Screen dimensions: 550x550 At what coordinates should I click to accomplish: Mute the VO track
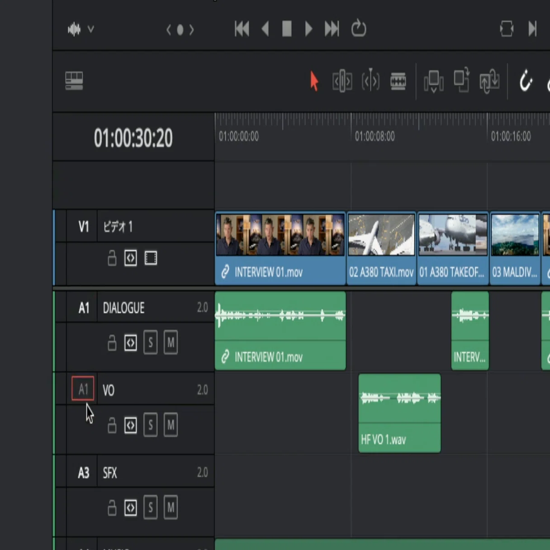(x=171, y=425)
